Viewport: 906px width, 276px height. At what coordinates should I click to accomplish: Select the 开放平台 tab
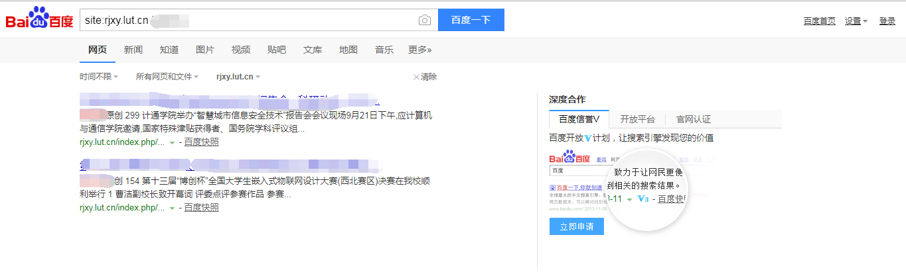(637, 119)
